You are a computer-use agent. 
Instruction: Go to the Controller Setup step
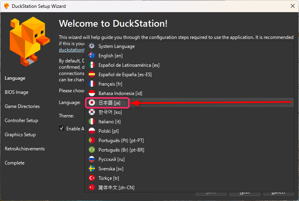(21, 121)
